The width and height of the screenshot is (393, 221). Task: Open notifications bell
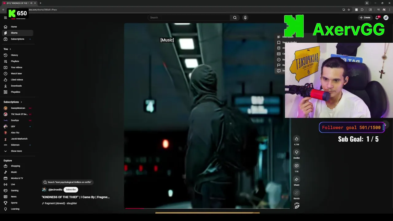(377, 17)
